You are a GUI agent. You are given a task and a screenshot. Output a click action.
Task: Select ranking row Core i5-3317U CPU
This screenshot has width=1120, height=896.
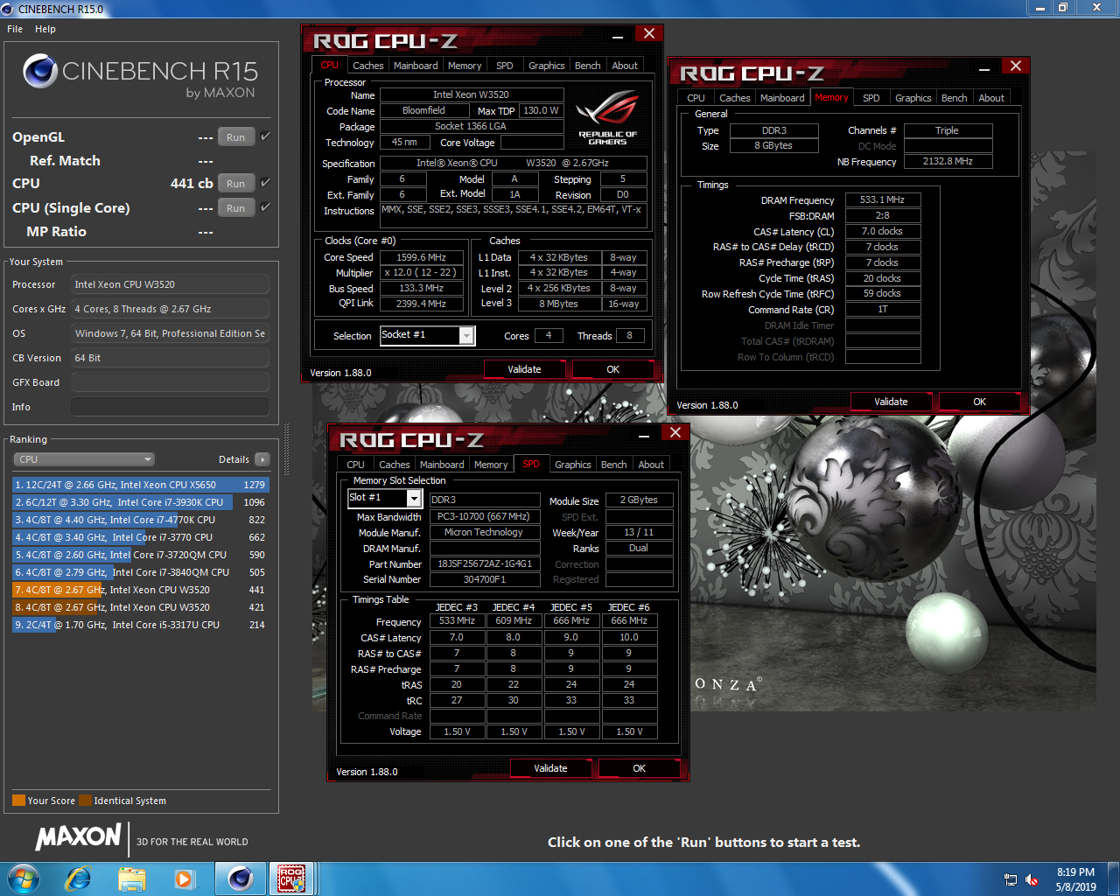point(140,625)
